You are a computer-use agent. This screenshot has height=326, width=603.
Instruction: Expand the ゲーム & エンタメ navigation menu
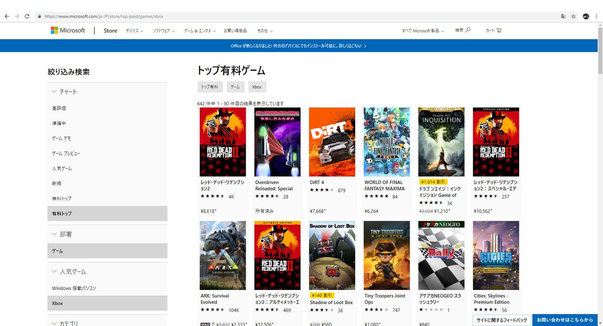pos(200,31)
